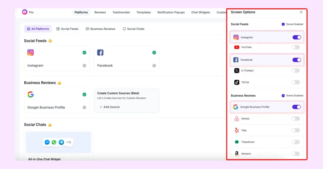Enable the Airbnb toggle
This screenshot has height=169, width=323.
[296, 119]
